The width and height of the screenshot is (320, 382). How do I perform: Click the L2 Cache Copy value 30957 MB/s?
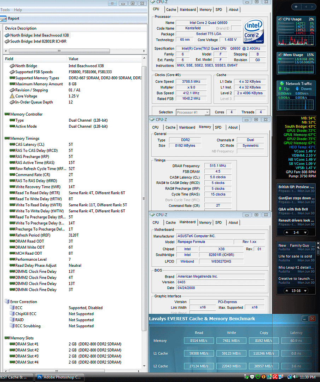tap(264, 366)
